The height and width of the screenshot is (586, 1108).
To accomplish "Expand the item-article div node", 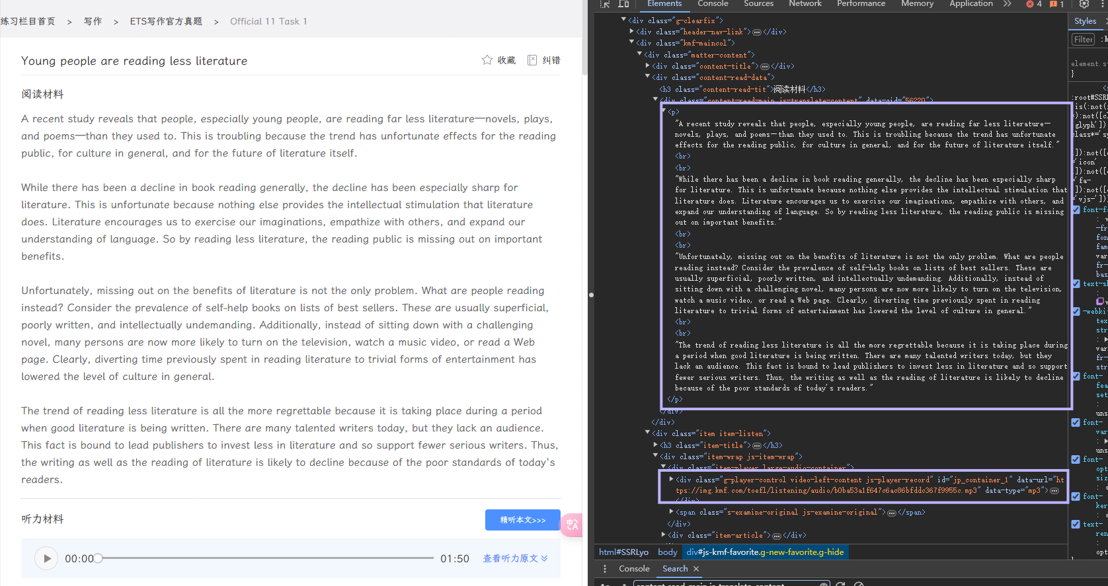I will (x=663, y=535).
